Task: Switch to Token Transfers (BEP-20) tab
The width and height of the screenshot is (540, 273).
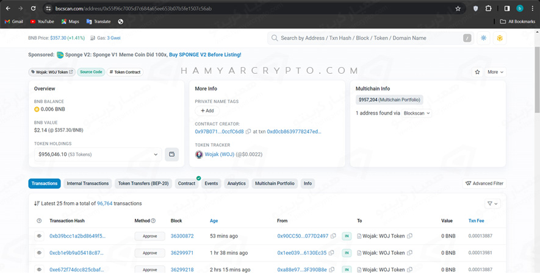Action: [143, 183]
